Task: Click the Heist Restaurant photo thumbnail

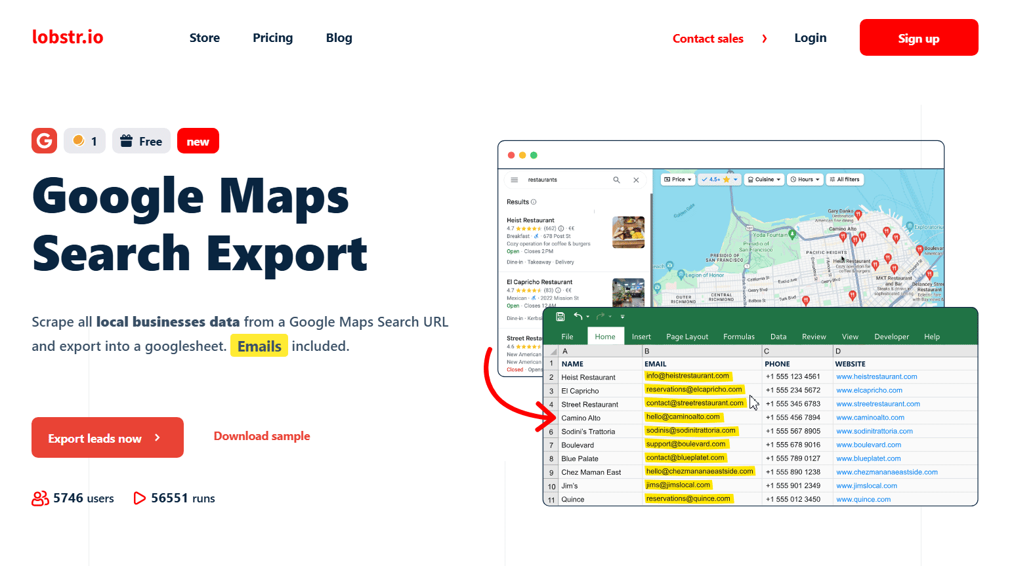Action: (628, 232)
